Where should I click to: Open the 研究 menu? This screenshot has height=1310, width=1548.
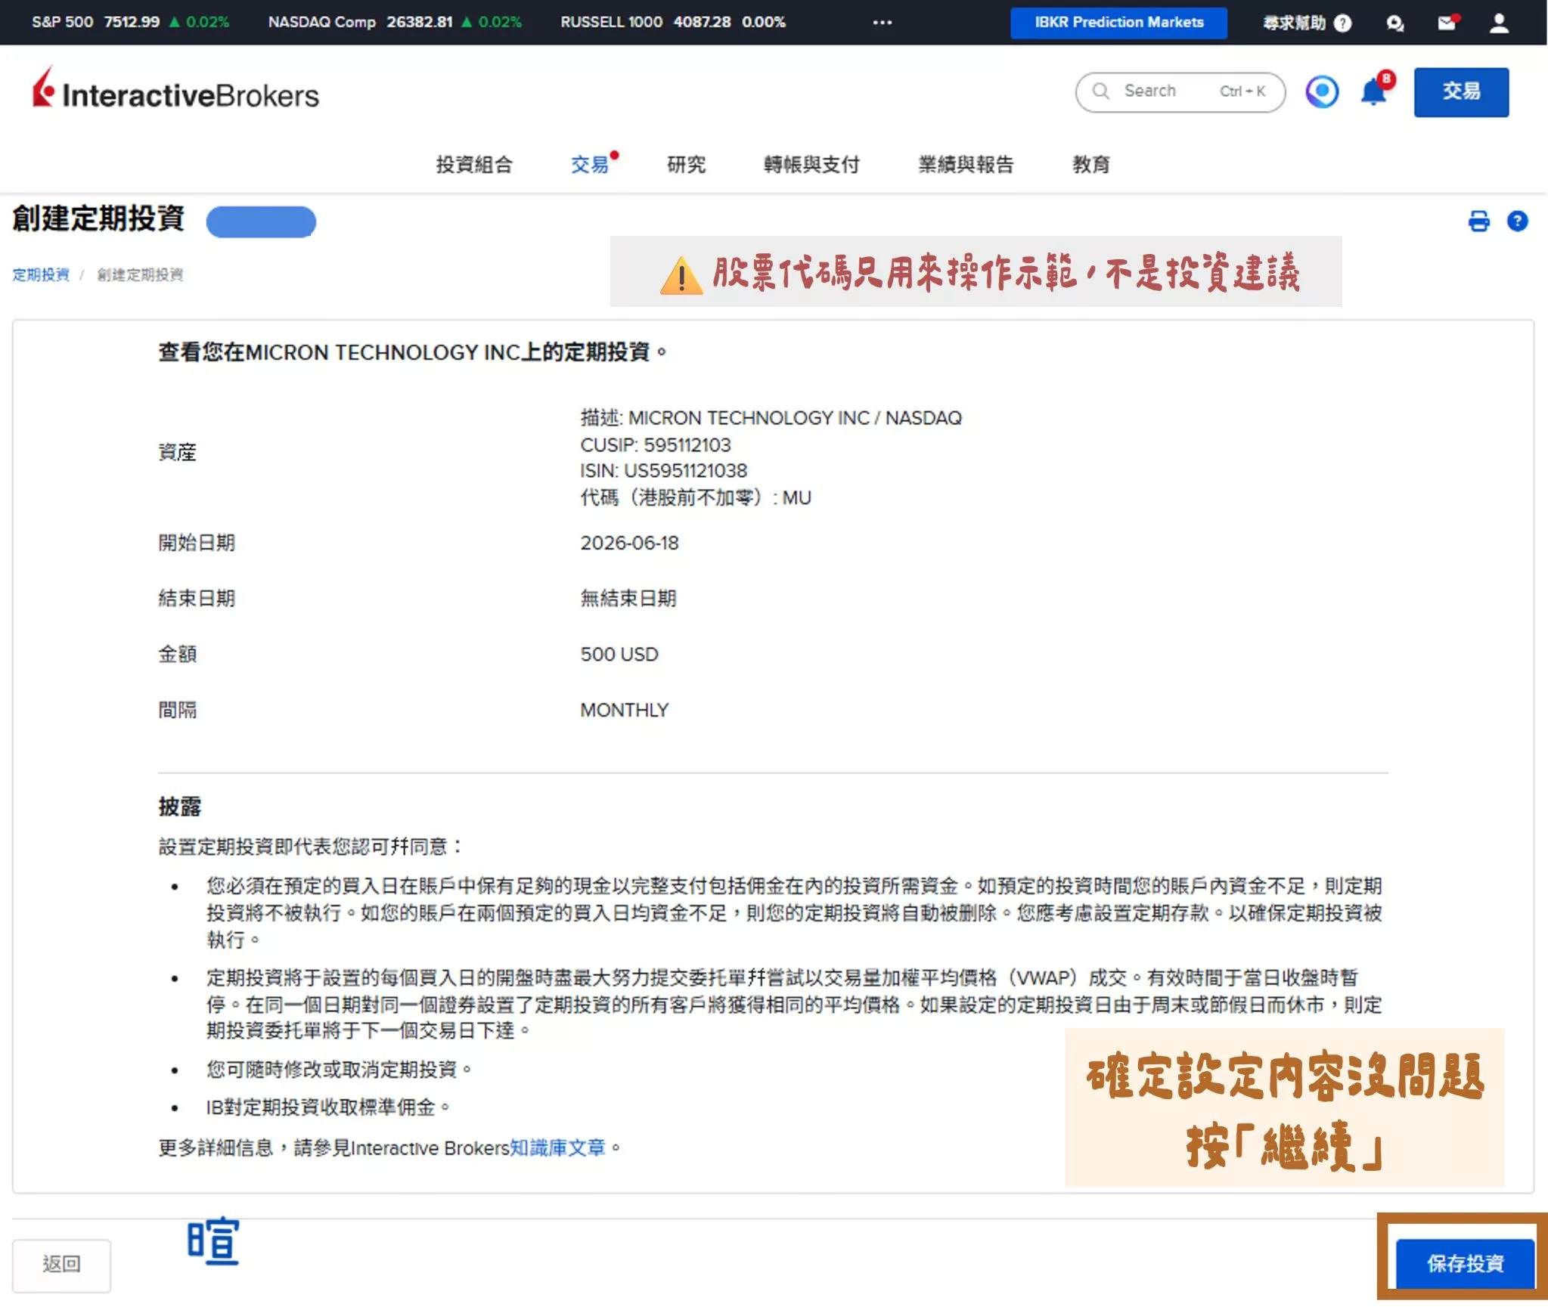pos(686,164)
